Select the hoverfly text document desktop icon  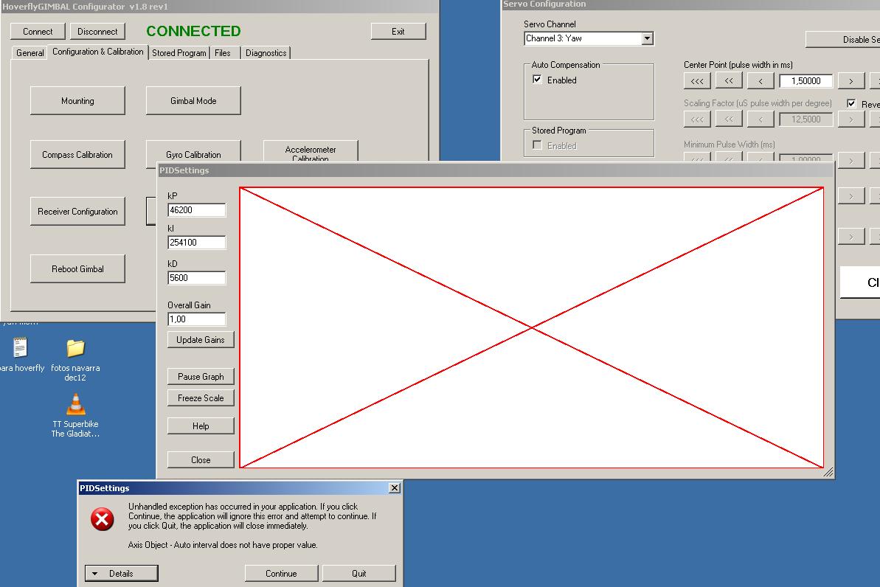(21, 347)
